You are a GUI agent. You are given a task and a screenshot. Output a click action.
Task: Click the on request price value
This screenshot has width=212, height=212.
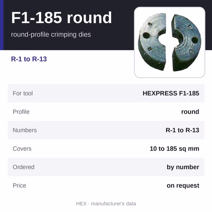[183, 186]
